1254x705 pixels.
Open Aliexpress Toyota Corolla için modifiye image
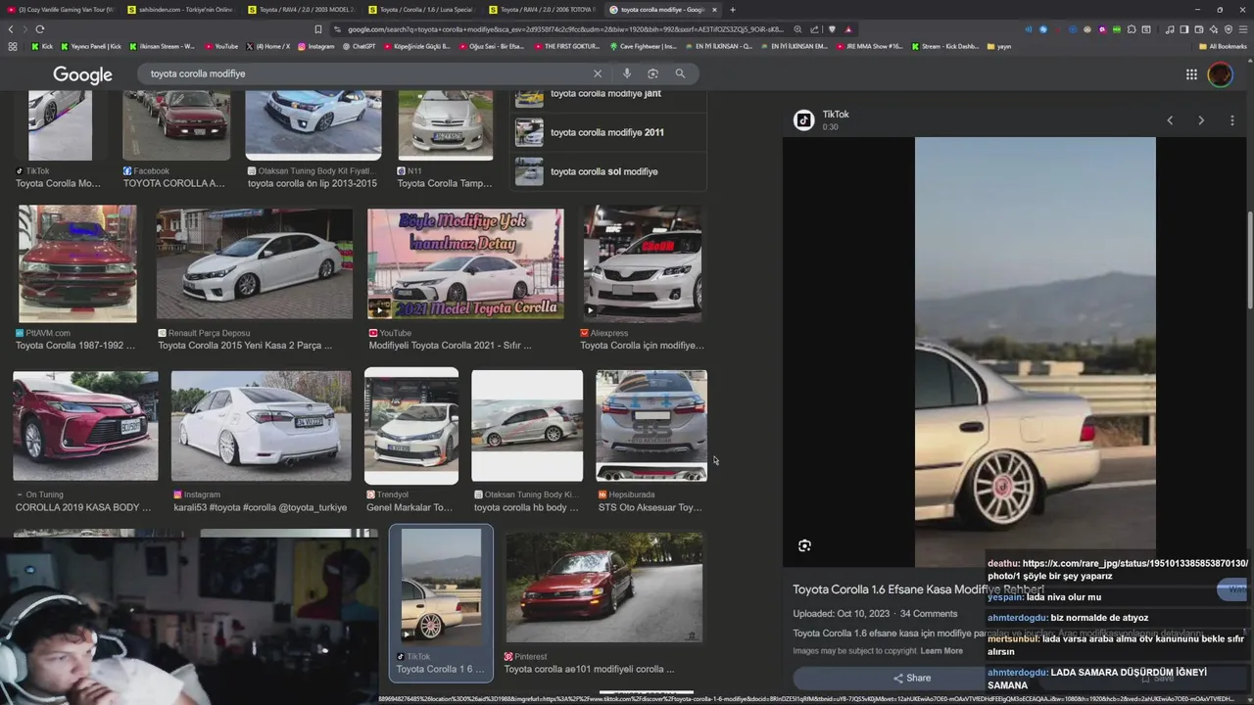click(x=643, y=263)
